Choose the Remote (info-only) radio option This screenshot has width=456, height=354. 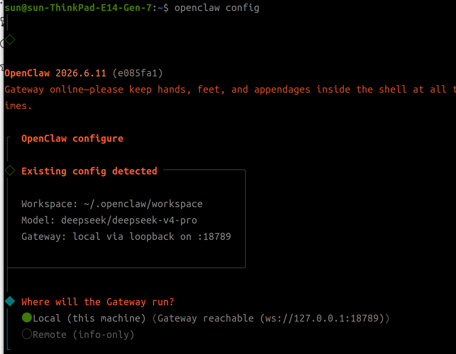27,334
